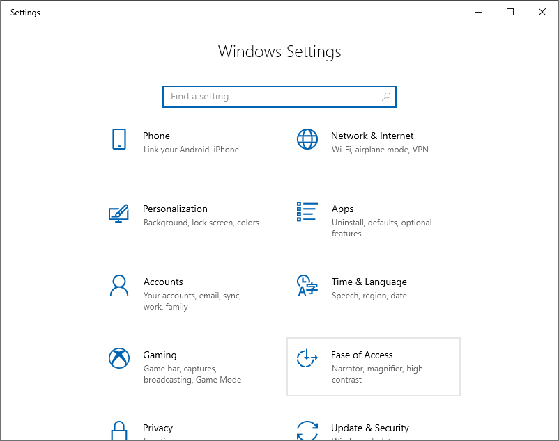559x441 pixels.
Task: Click the Time & Language icon
Action: (307, 285)
